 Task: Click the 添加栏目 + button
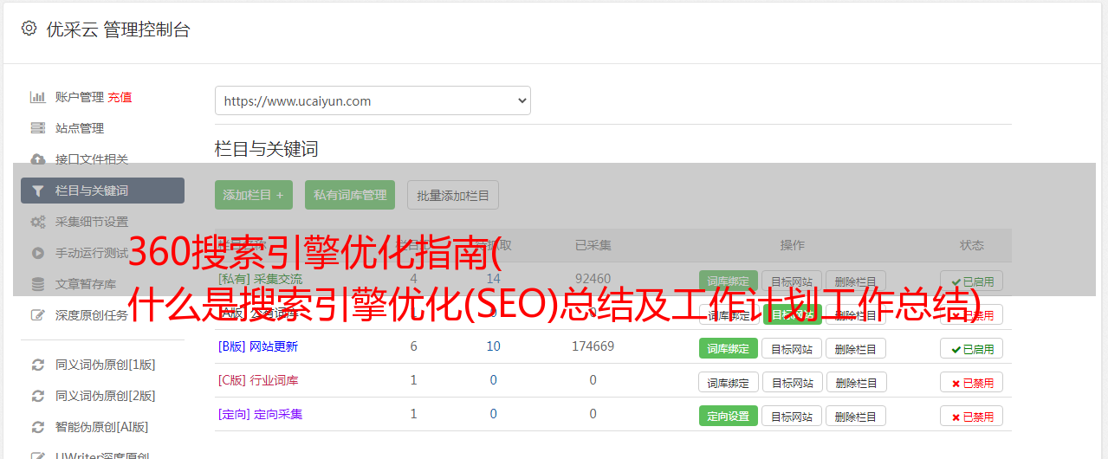(254, 195)
